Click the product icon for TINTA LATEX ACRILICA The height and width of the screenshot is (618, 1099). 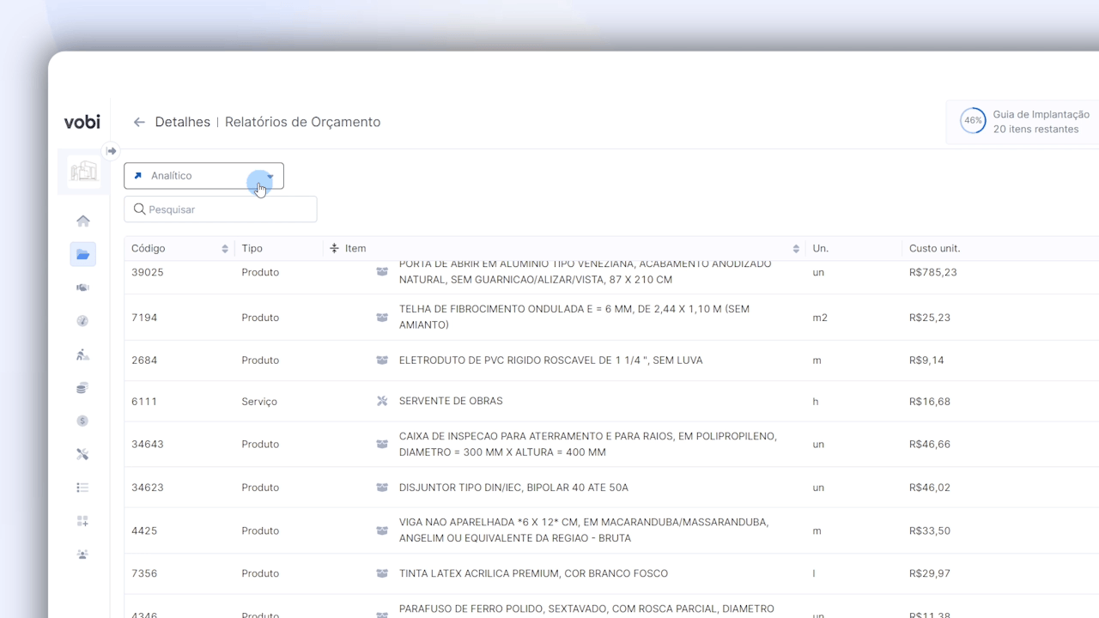click(382, 573)
